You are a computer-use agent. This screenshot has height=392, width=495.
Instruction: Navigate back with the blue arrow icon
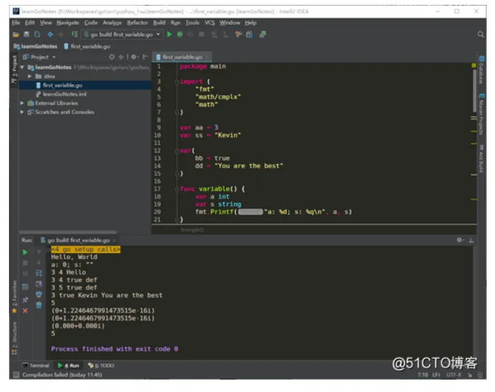50,34
